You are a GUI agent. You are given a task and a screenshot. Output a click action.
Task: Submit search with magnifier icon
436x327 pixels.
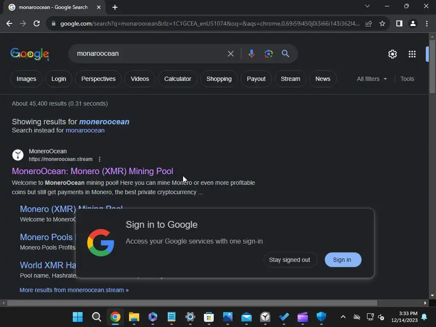coord(285,54)
